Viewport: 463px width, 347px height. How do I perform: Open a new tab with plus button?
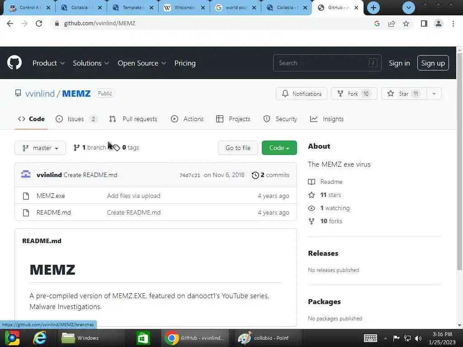[373, 8]
